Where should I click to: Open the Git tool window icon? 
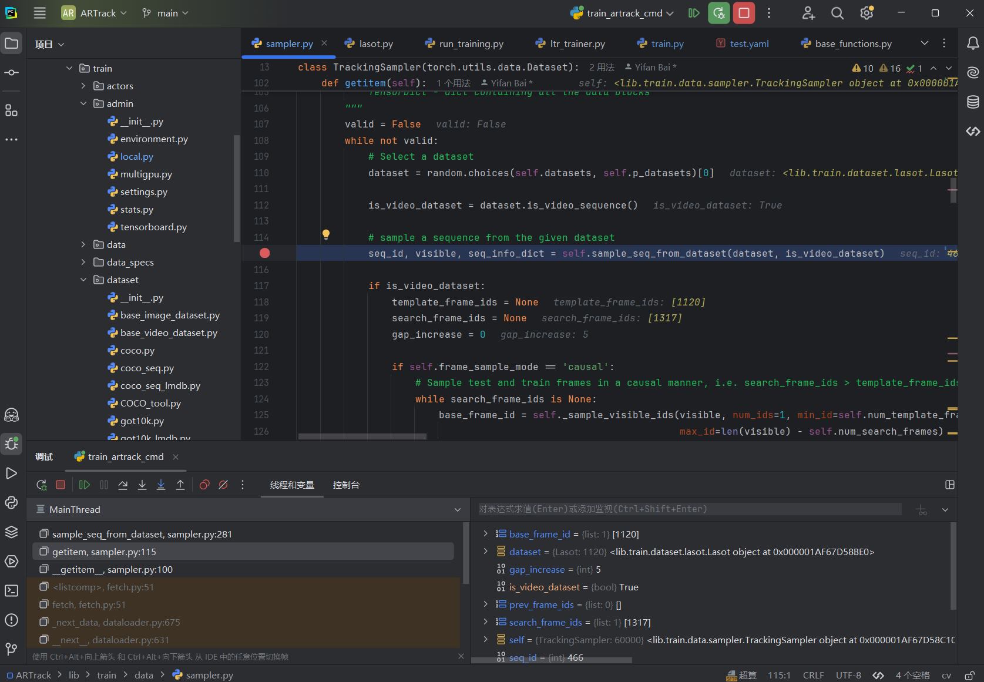(11, 649)
